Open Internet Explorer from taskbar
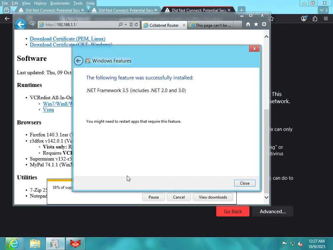The image size is (333, 250). [x=14, y=243]
